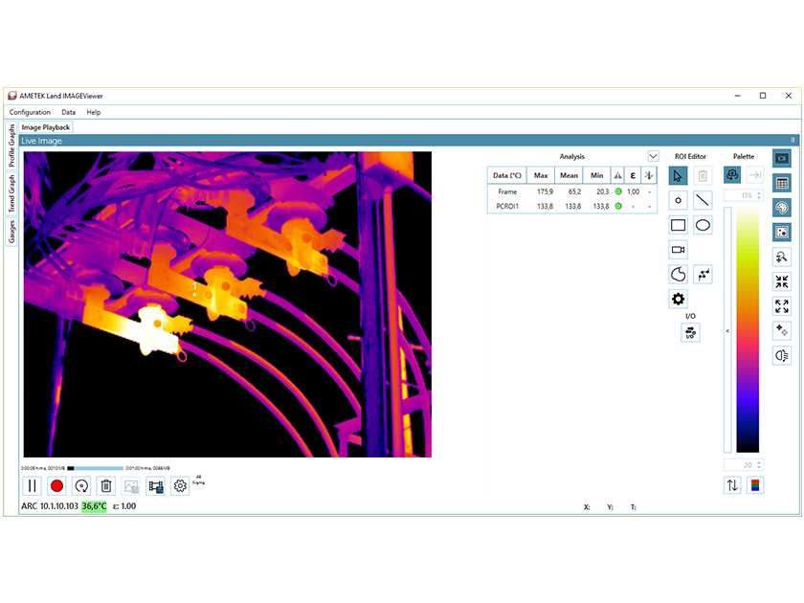Switch to the Image Playback tab

point(44,126)
